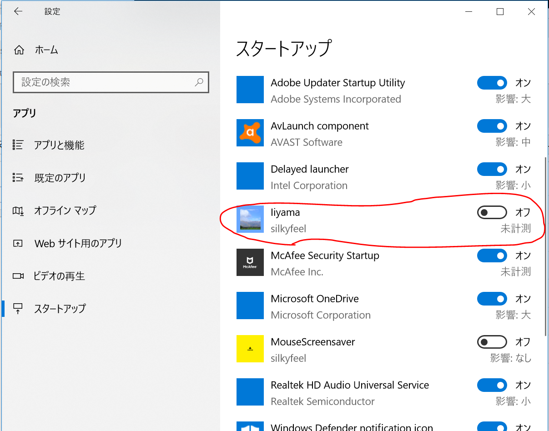Click the AvLaunch component Avast icon
The image size is (549, 431).
250,133
